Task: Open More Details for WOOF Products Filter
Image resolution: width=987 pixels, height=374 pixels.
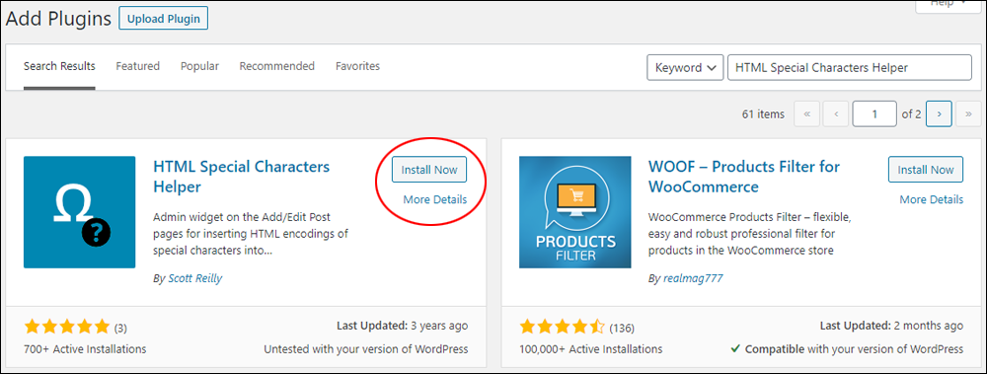Action: (931, 199)
